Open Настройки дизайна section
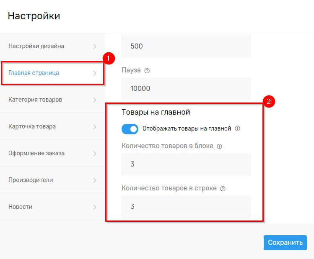The image size is (314, 259). pyautogui.click(x=36, y=46)
